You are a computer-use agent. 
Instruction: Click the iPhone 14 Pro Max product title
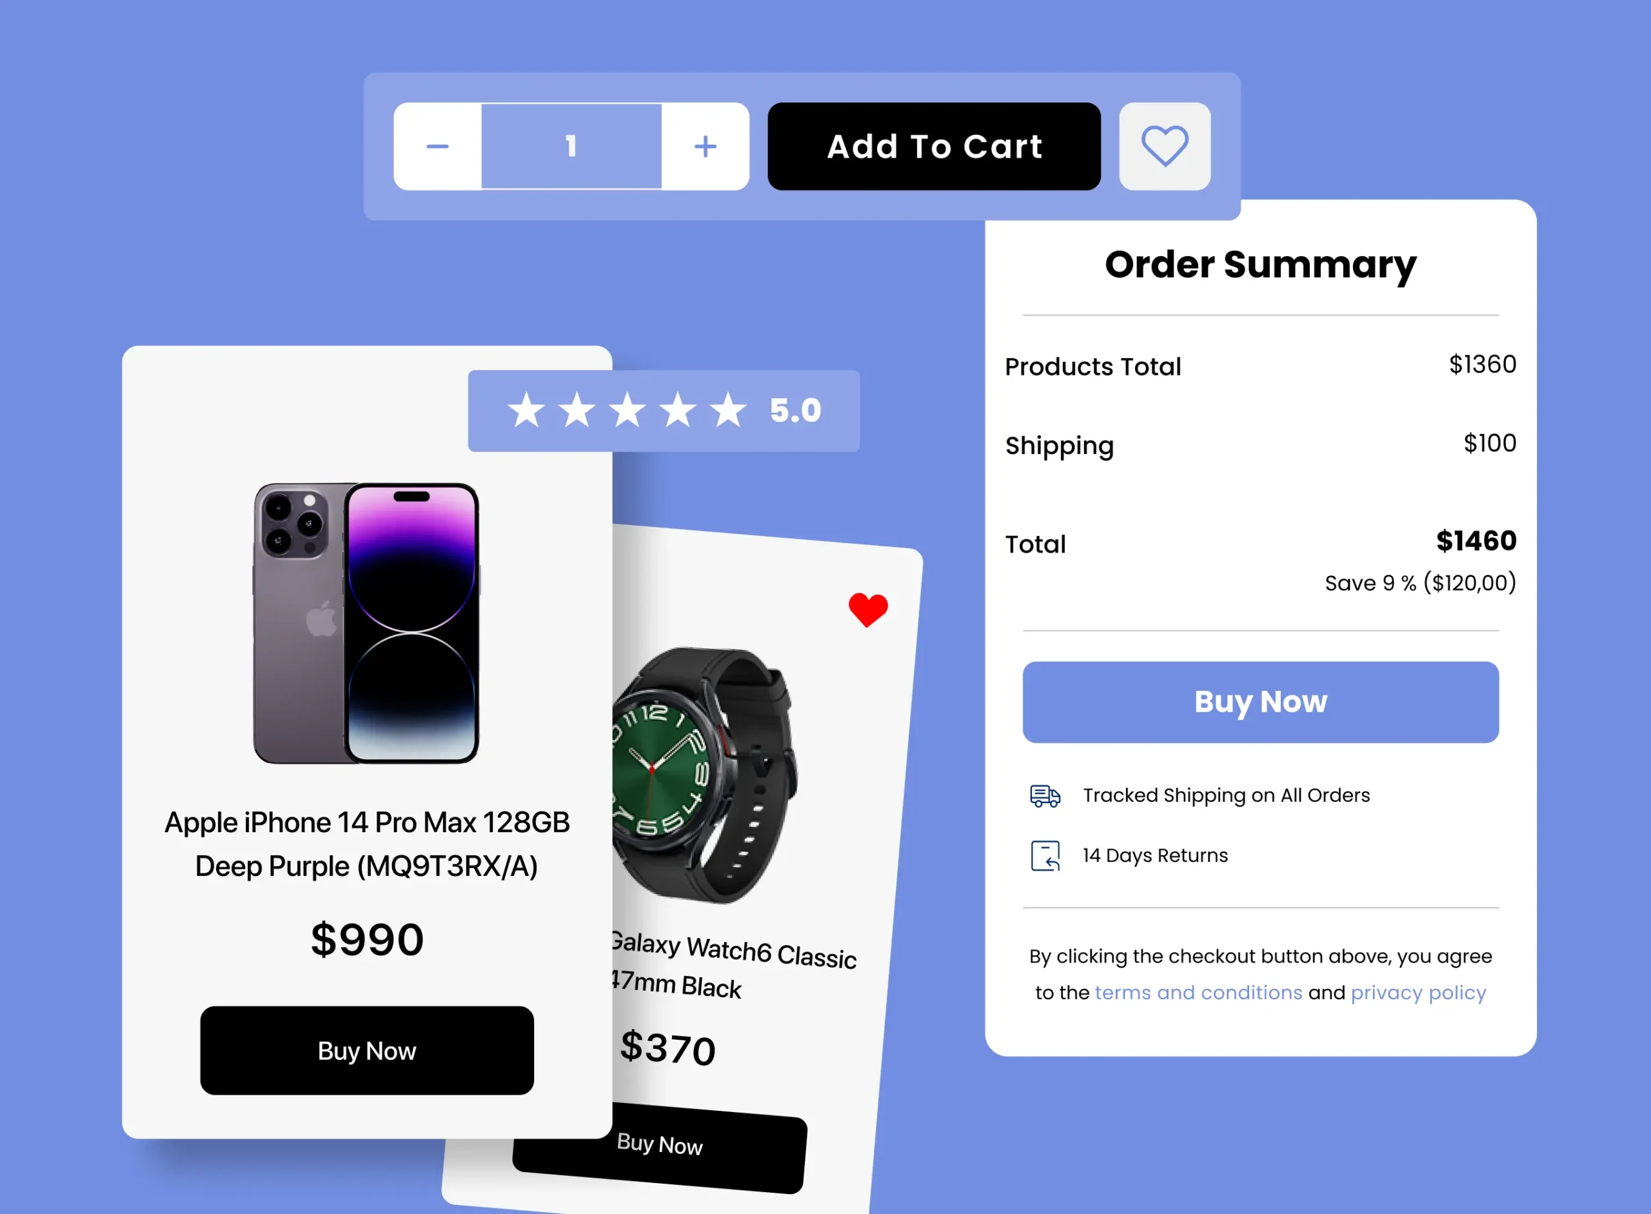click(x=367, y=844)
